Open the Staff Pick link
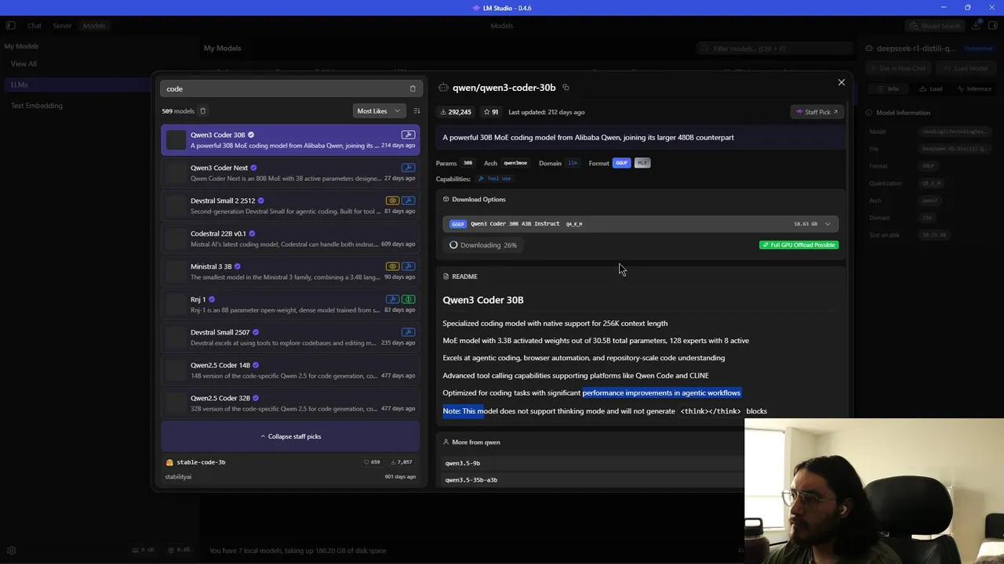The image size is (1004, 564). point(817,112)
